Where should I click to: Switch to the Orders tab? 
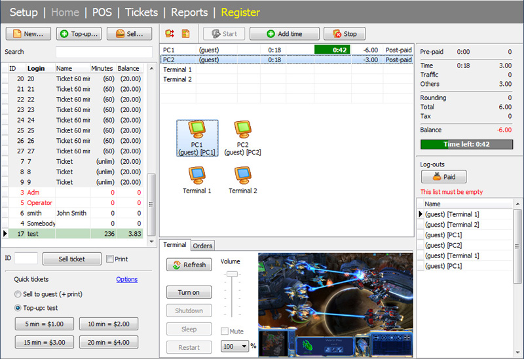[x=202, y=246]
